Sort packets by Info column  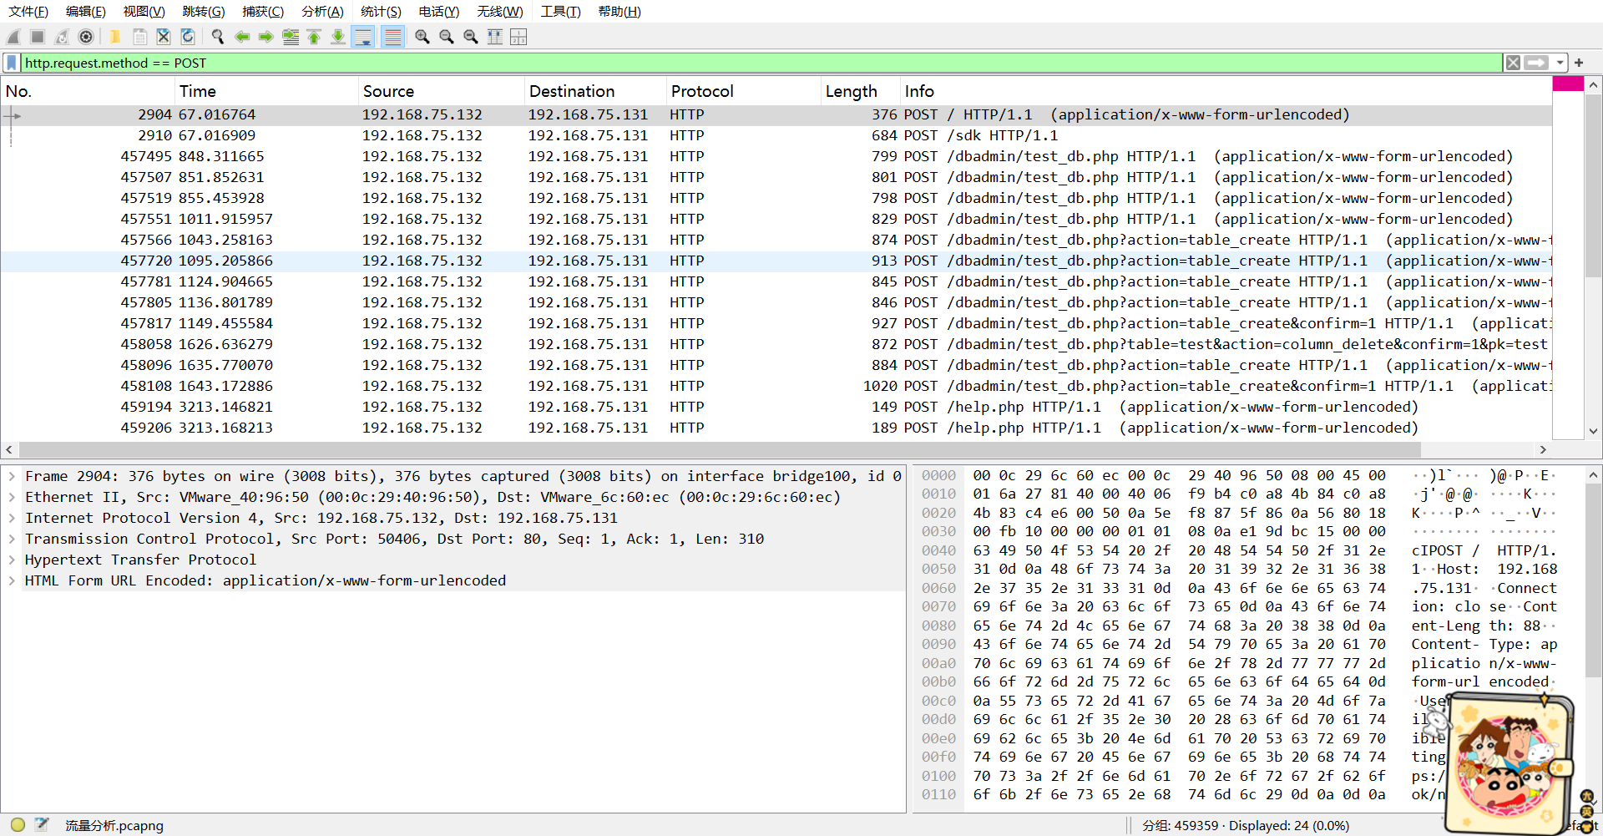(1226, 91)
